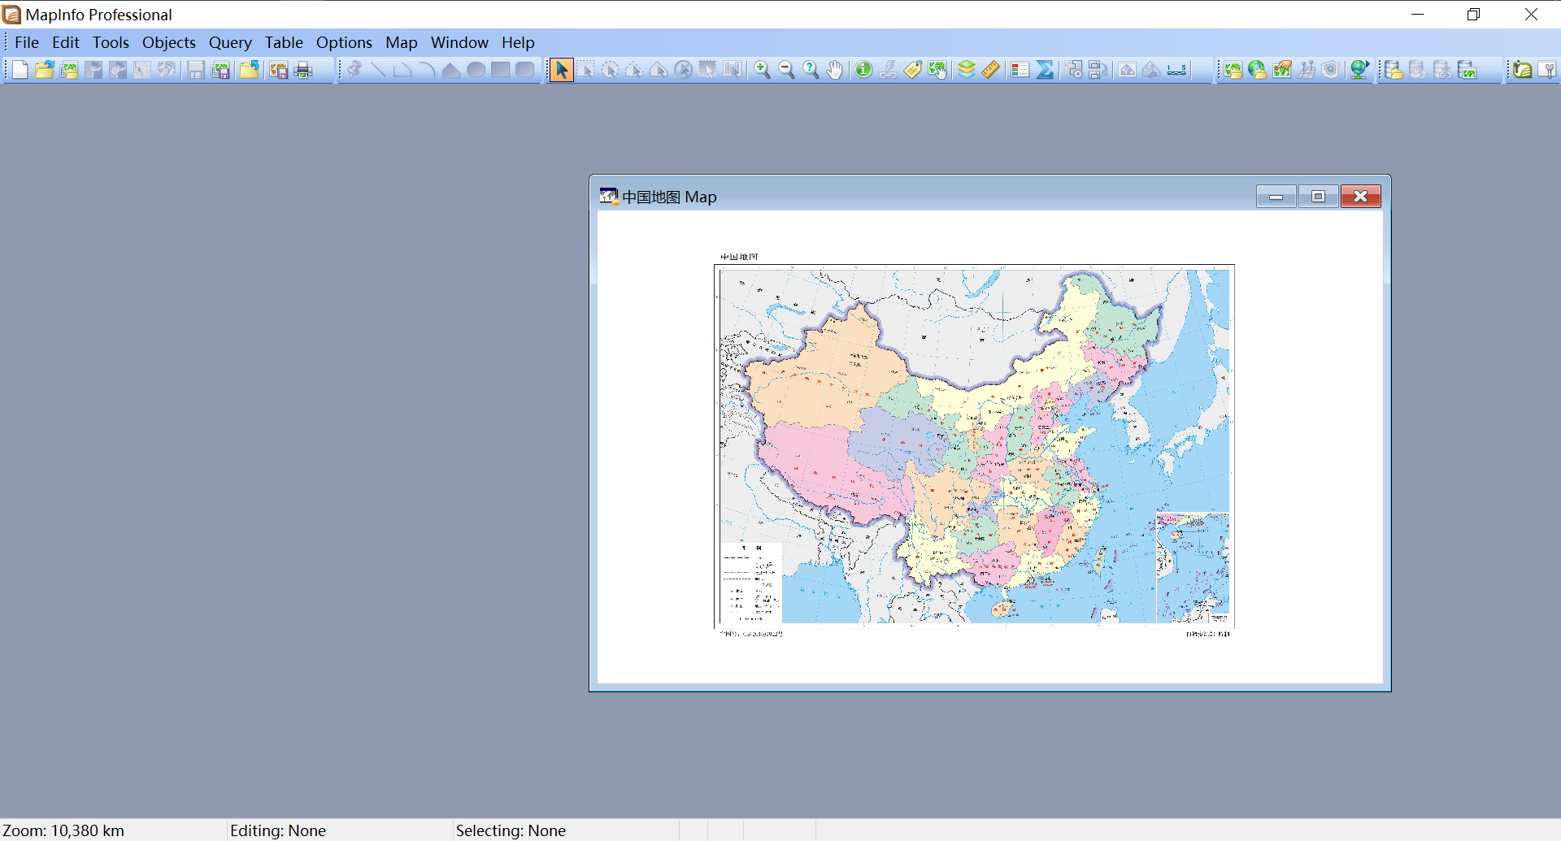Click the South China Sea inset map

click(1193, 568)
